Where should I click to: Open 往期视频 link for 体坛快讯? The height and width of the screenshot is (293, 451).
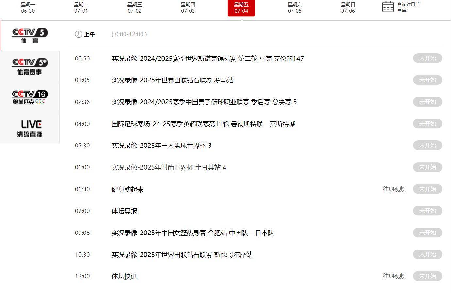point(394,276)
